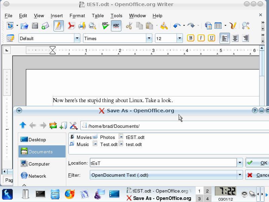
Task: Open the Firefox icon in taskbar
Action: (x=70, y=194)
